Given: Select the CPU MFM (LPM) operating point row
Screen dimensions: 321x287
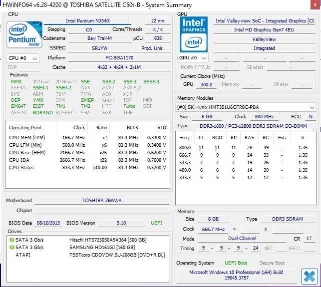Looking at the screenshot, I should (87, 138).
